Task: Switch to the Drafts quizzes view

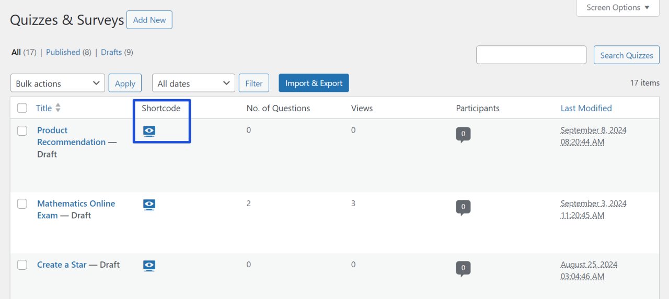Action: pyautogui.click(x=111, y=52)
